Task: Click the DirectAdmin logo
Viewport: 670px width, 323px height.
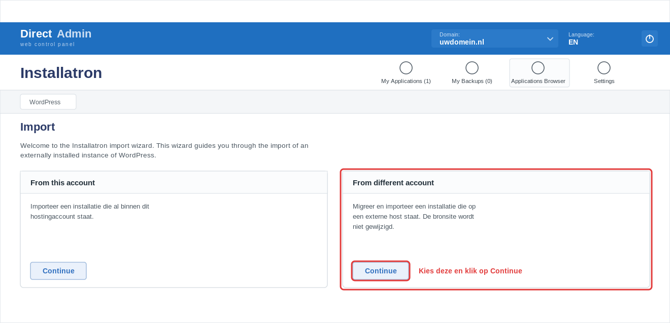Action: (56, 37)
